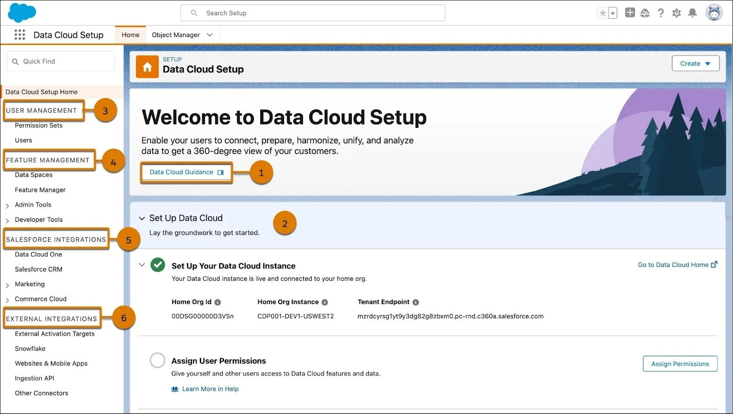Open Websites & Mobile Apps in sidebar
Screen dimensions: 733x414
[x=51, y=364]
